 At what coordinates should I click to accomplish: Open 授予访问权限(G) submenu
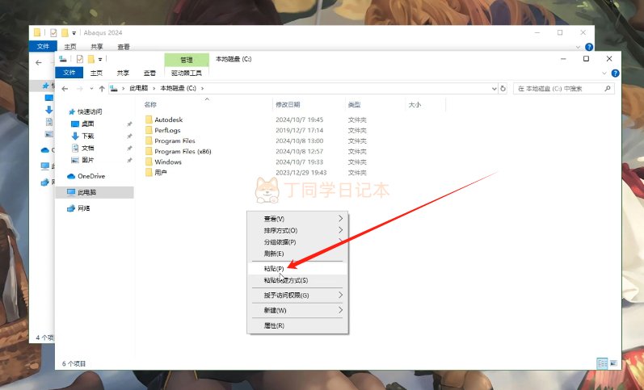(x=297, y=296)
